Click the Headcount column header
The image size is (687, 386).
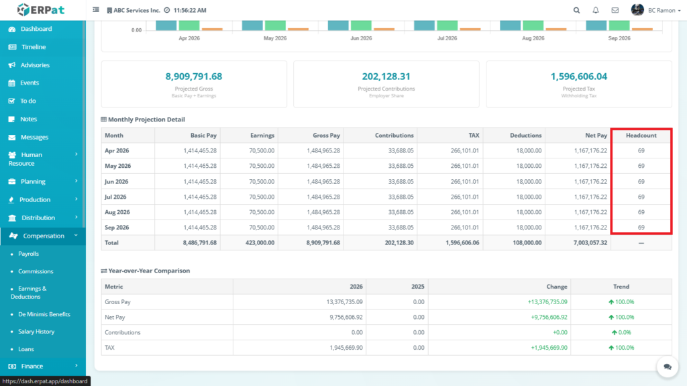coord(641,136)
